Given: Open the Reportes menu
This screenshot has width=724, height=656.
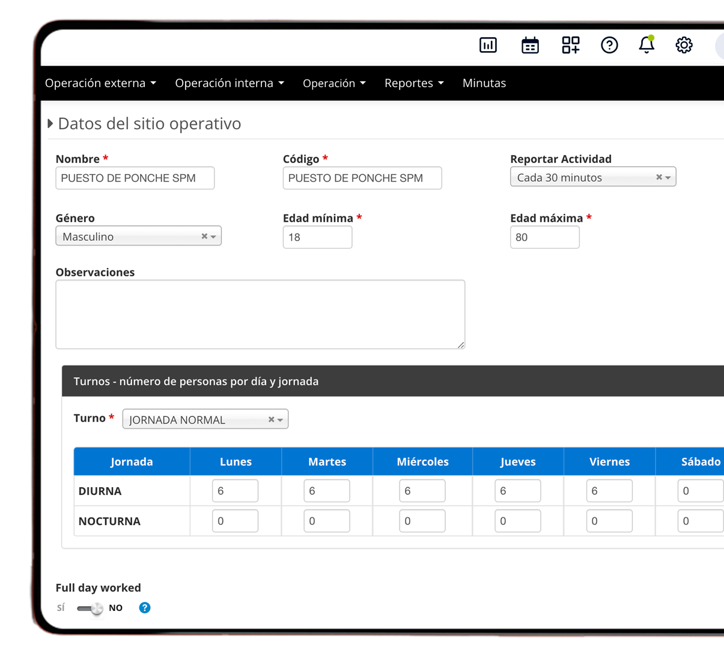Looking at the screenshot, I should (414, 84).
